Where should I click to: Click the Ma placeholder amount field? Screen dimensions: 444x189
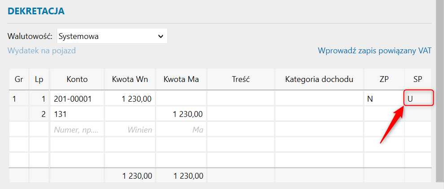click(181, 130)
